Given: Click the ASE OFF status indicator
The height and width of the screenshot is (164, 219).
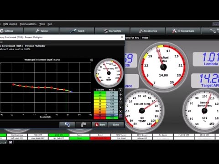Looking at the screenshot, I should coord(38,135).
